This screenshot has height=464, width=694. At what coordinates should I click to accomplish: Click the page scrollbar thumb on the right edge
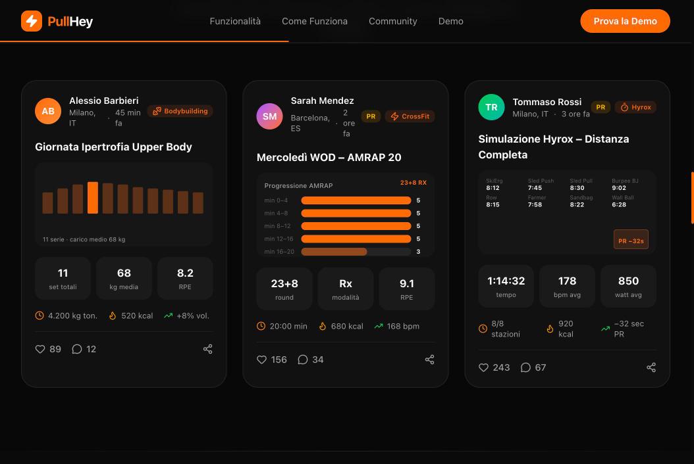(x=692, y=198)
